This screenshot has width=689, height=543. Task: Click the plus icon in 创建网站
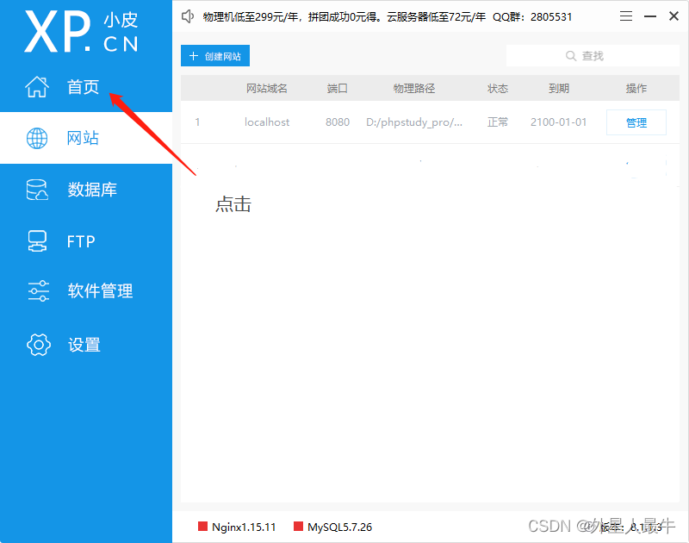[193, 56]
